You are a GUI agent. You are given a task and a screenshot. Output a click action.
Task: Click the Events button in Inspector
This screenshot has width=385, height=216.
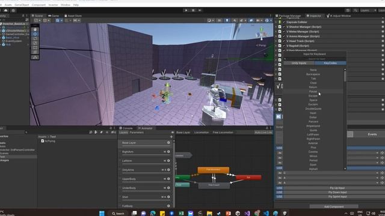coord(372,134)
